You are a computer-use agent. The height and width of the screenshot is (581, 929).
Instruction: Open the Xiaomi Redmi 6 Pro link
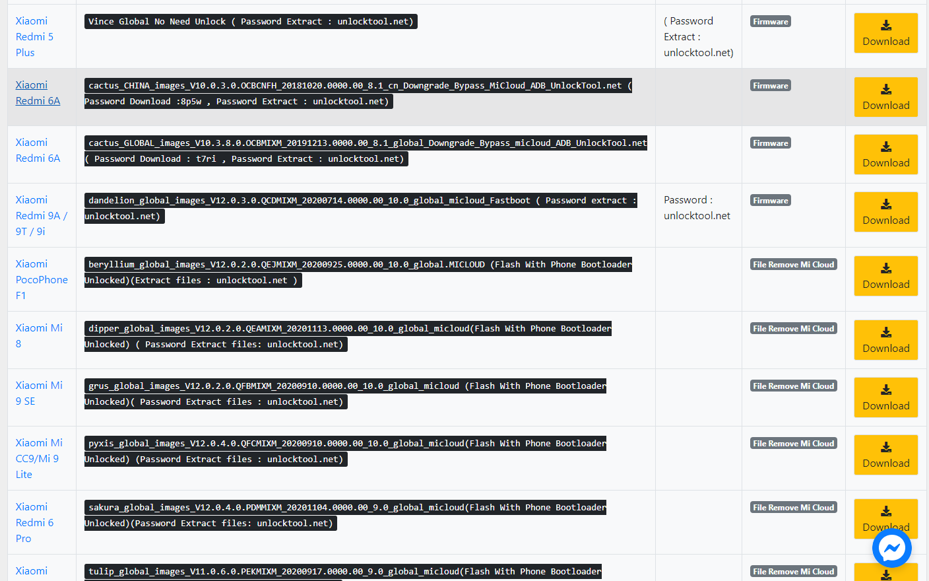tap(34, 523)
